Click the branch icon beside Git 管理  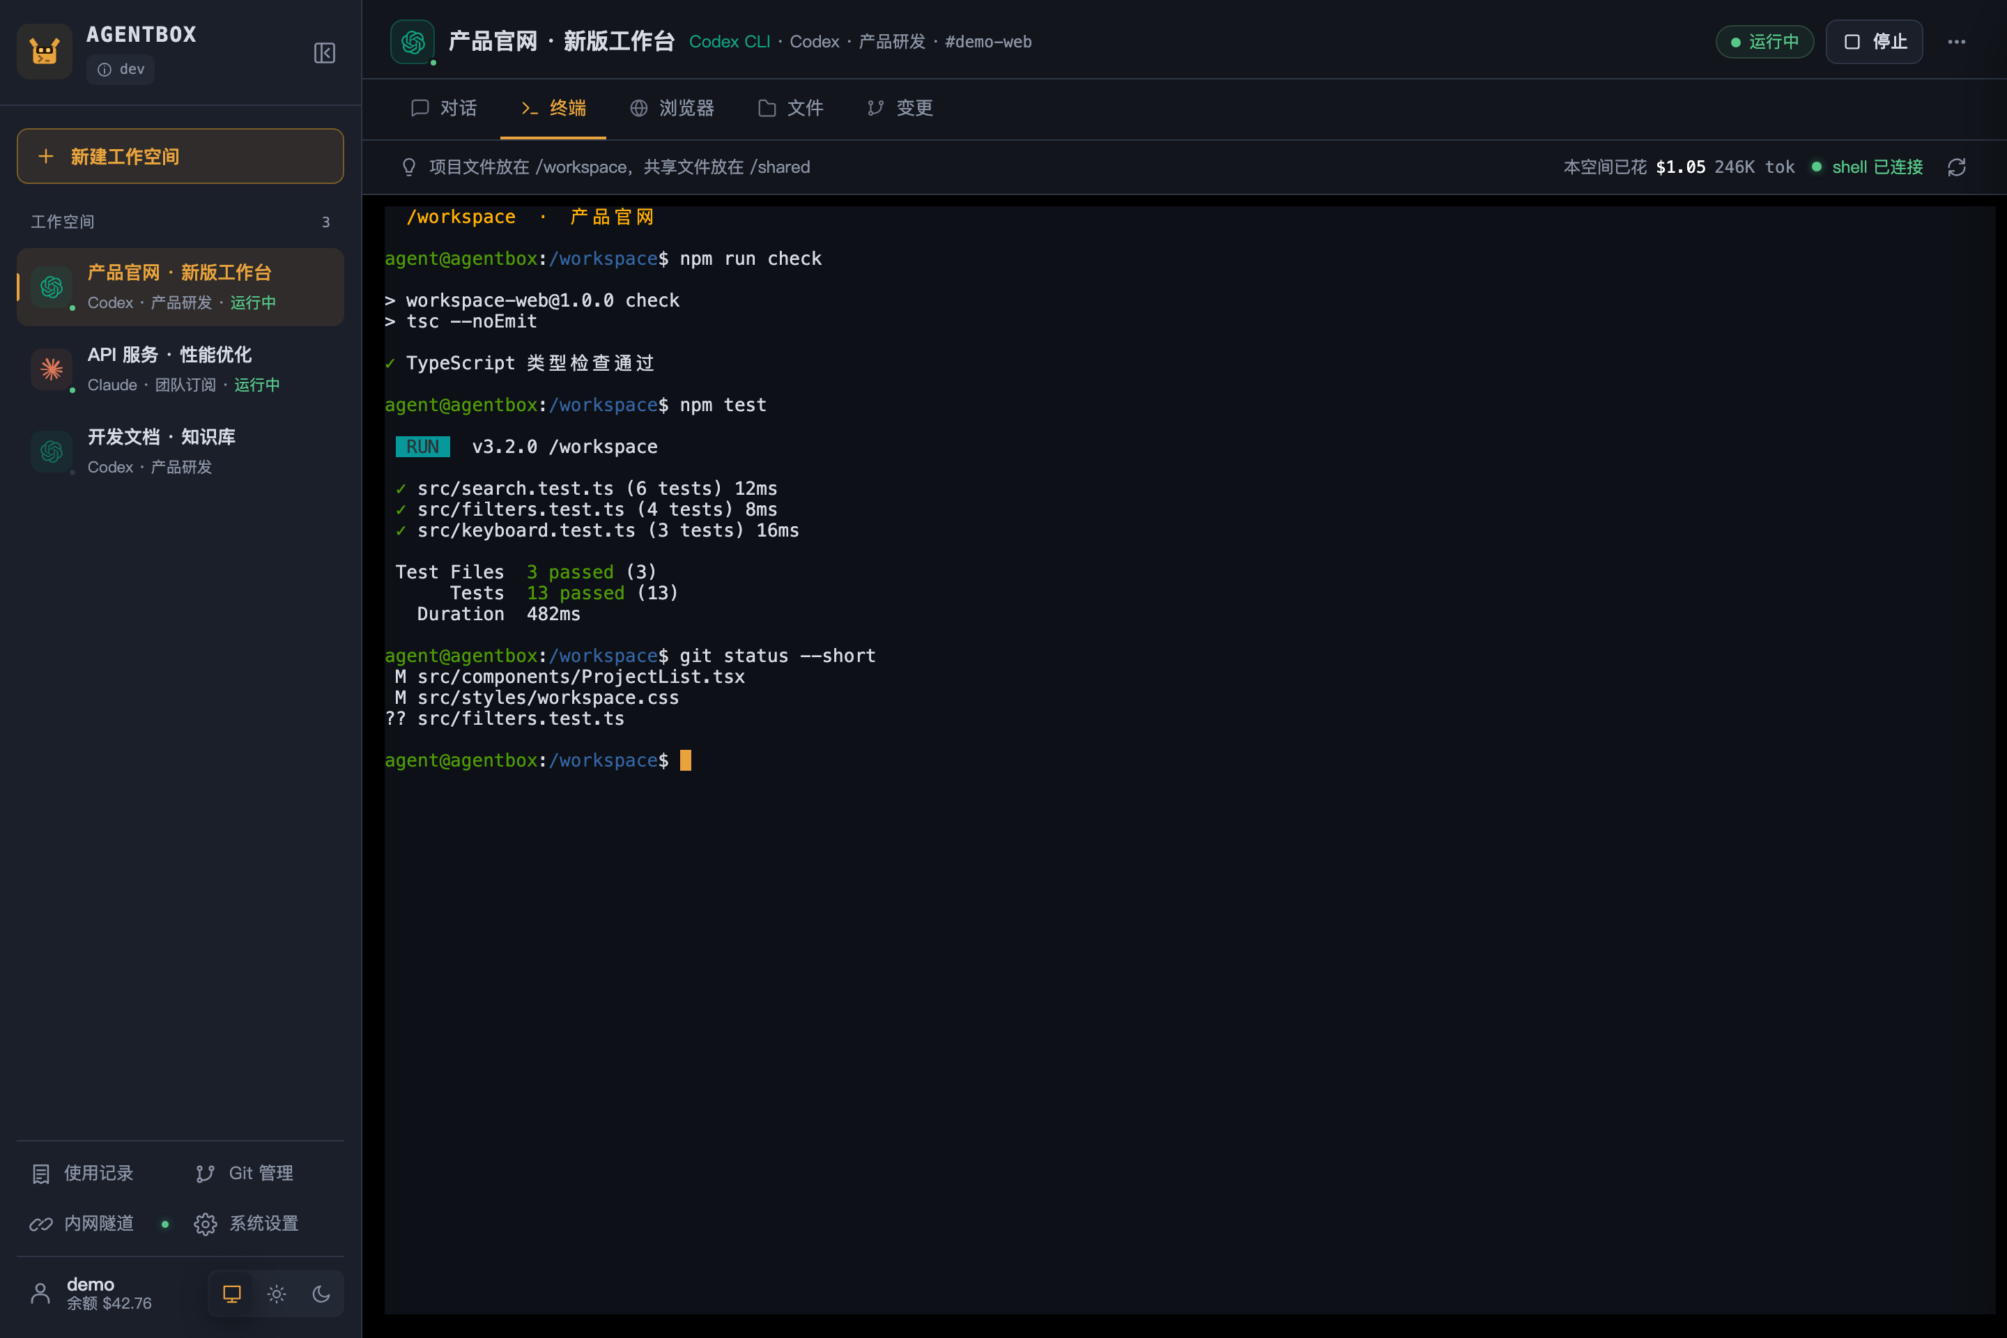[x=205, y=1174]
